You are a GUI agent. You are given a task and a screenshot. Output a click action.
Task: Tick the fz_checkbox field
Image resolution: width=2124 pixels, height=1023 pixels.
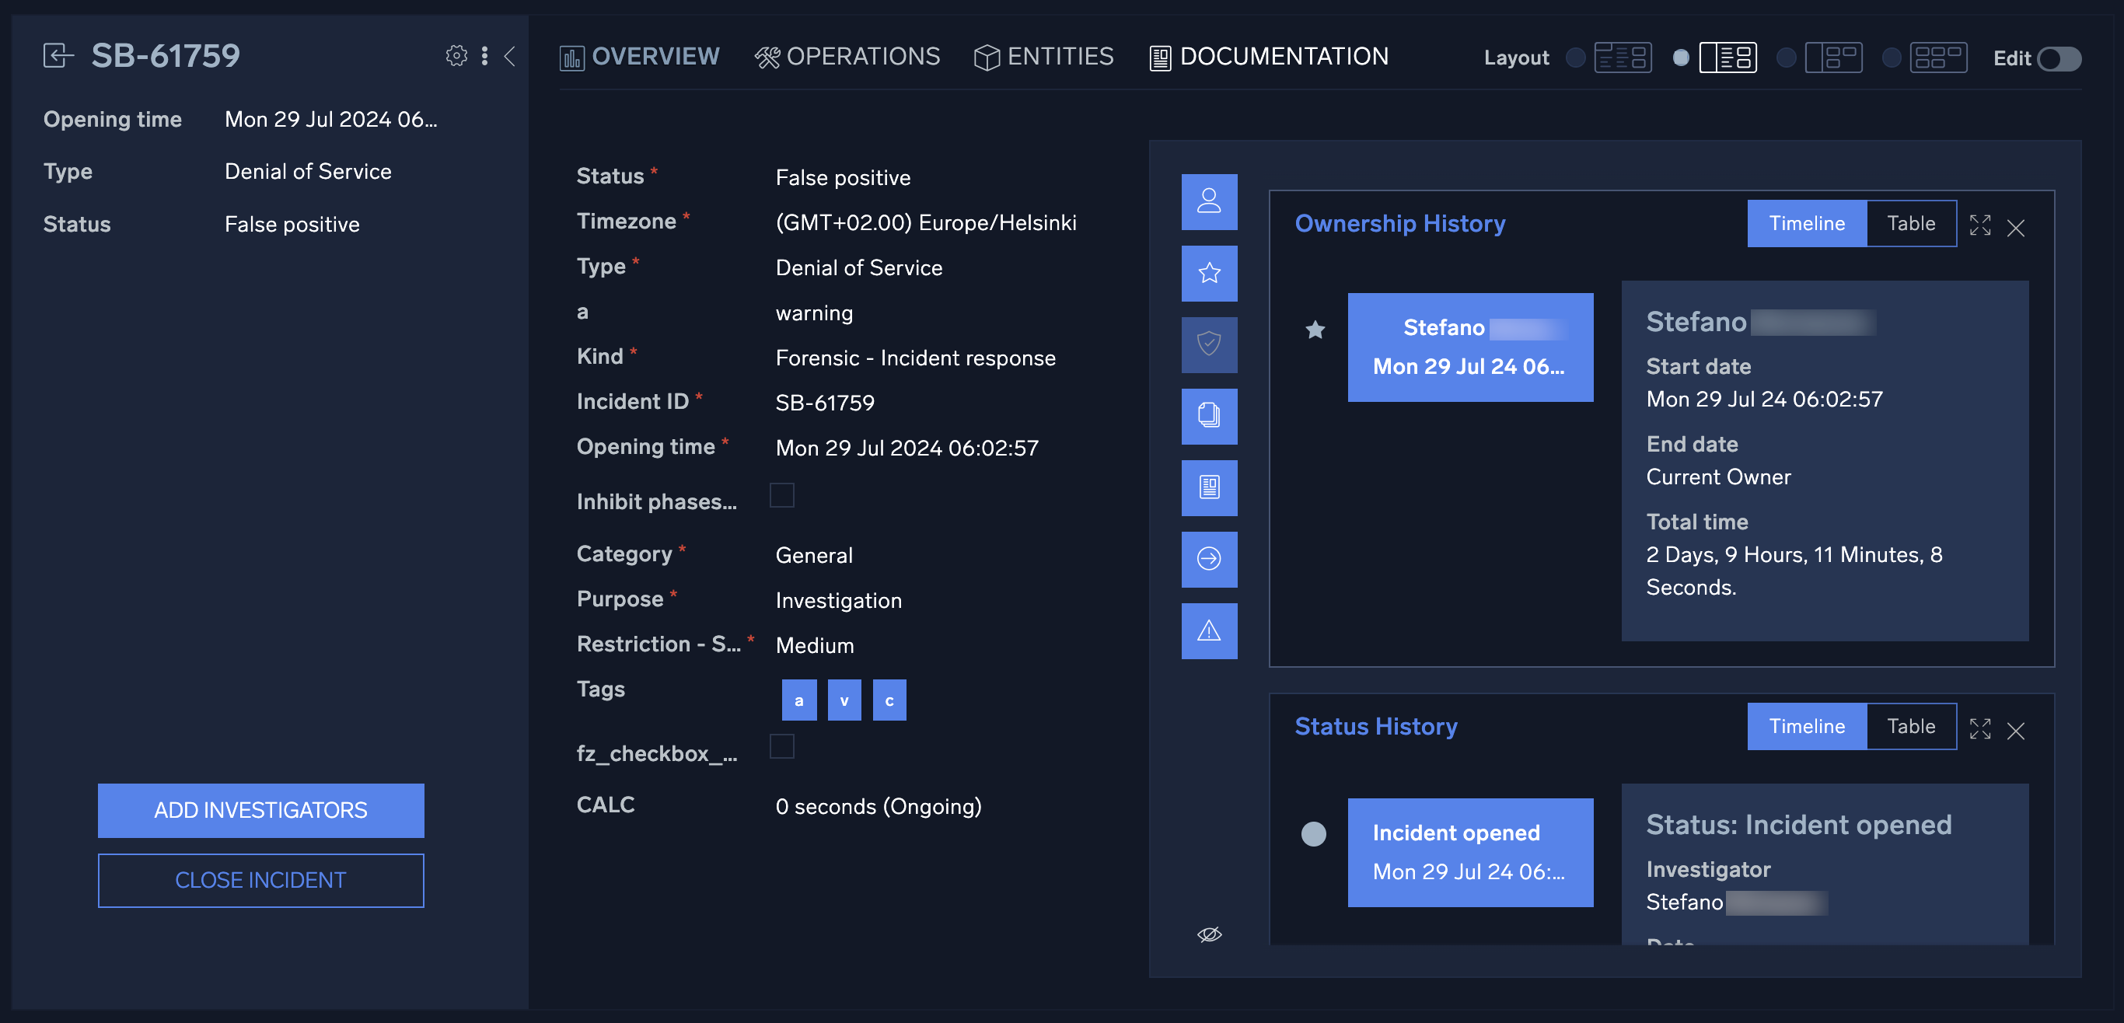tap(781, 747)
